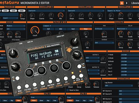Open Oscillator 2 Sawtooth waveform dropdown

pyautogui.click(x=86, y=11)
